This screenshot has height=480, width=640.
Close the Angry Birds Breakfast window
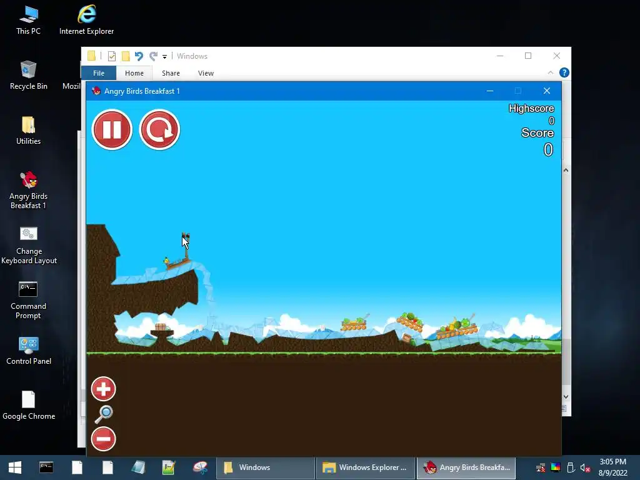547,91
